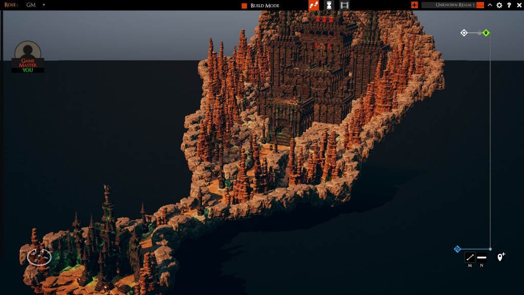Select the line ruler tool labeled M
Viewport: 524px width, 295px height.
470,257
